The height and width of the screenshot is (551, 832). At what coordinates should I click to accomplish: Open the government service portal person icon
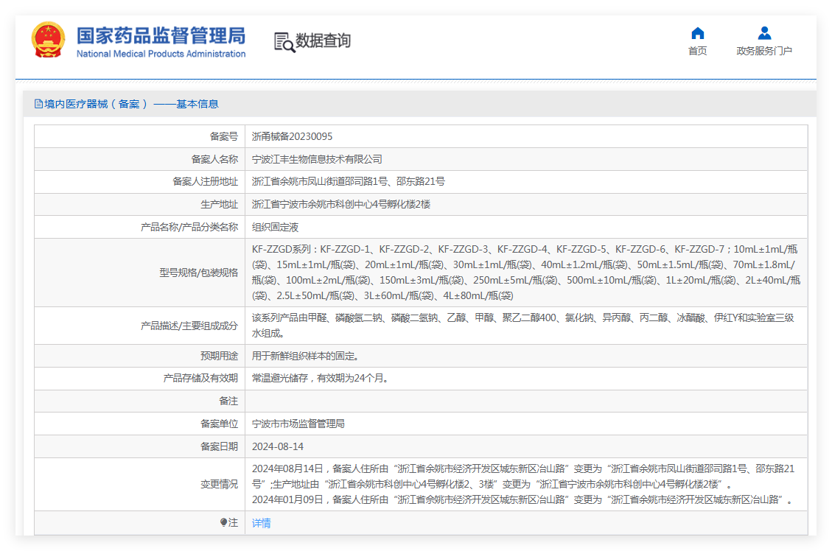pyautogui.click(x=764, y=33)
